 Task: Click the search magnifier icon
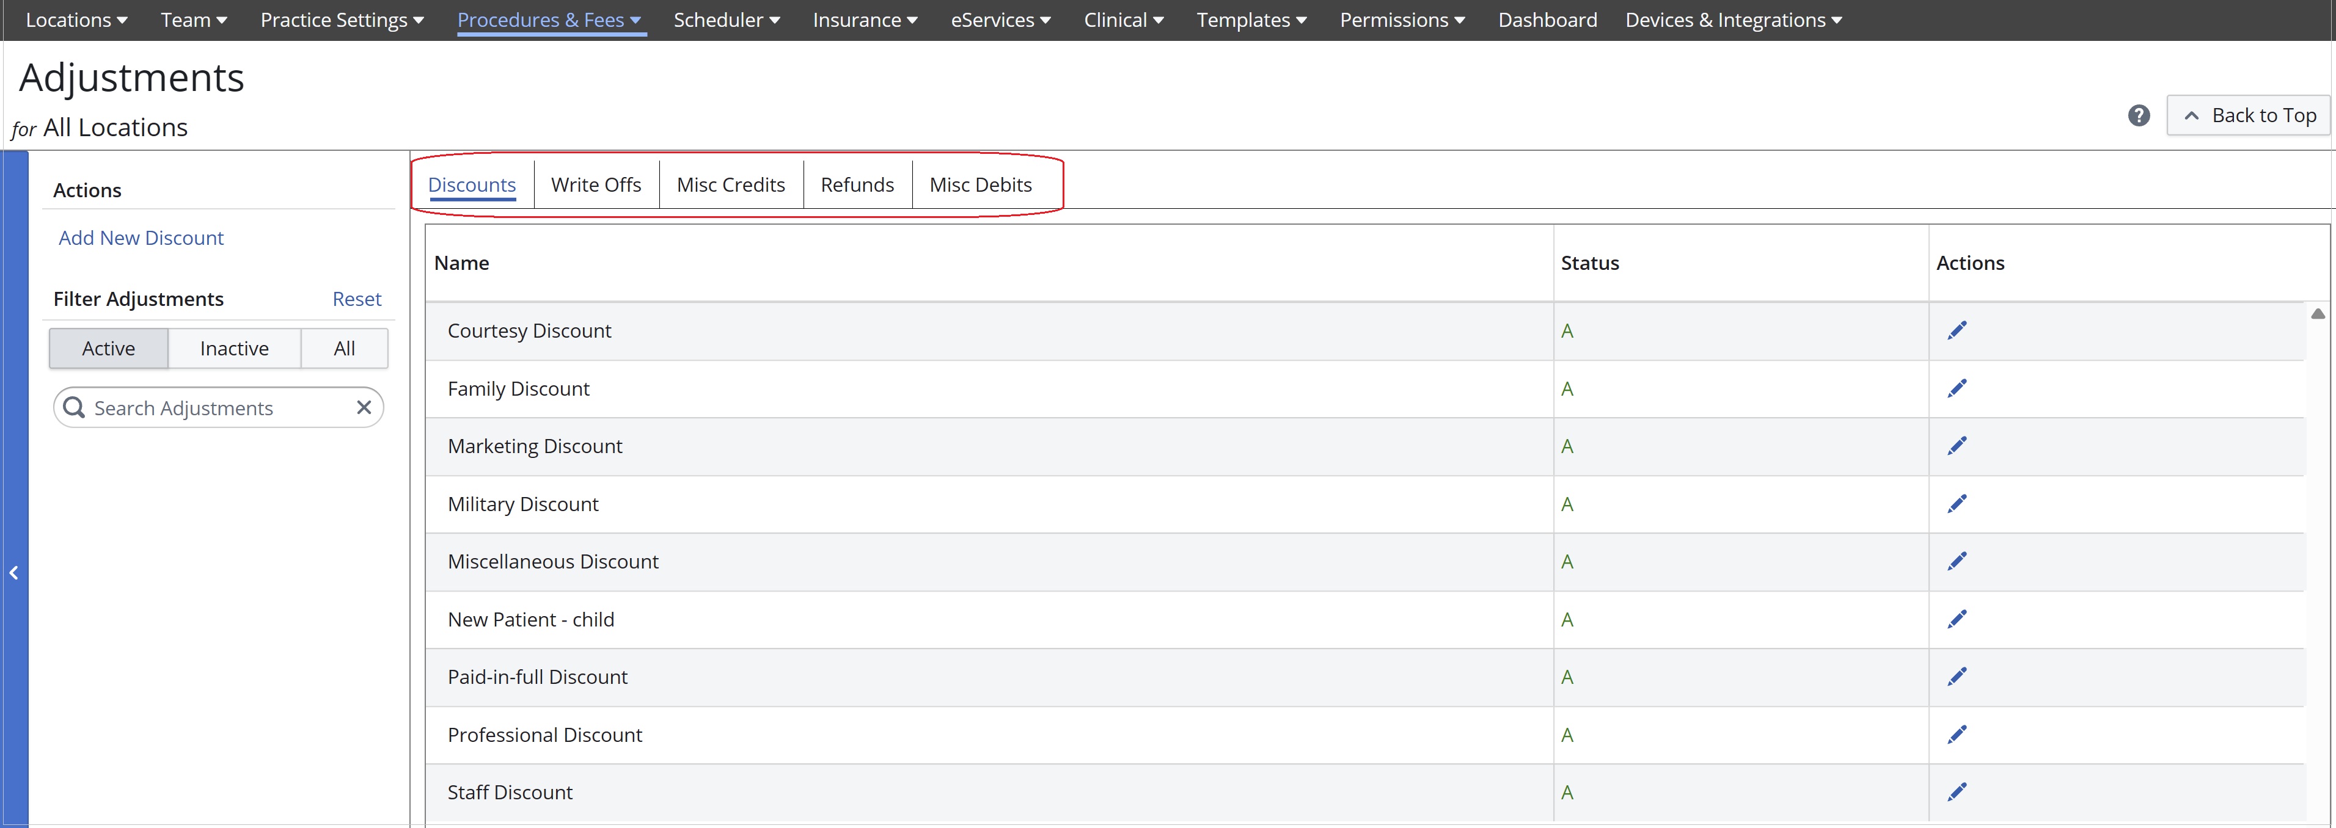[75, 408]
